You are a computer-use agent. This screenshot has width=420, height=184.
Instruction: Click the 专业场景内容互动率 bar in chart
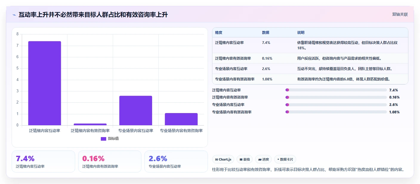click(136, 110)
